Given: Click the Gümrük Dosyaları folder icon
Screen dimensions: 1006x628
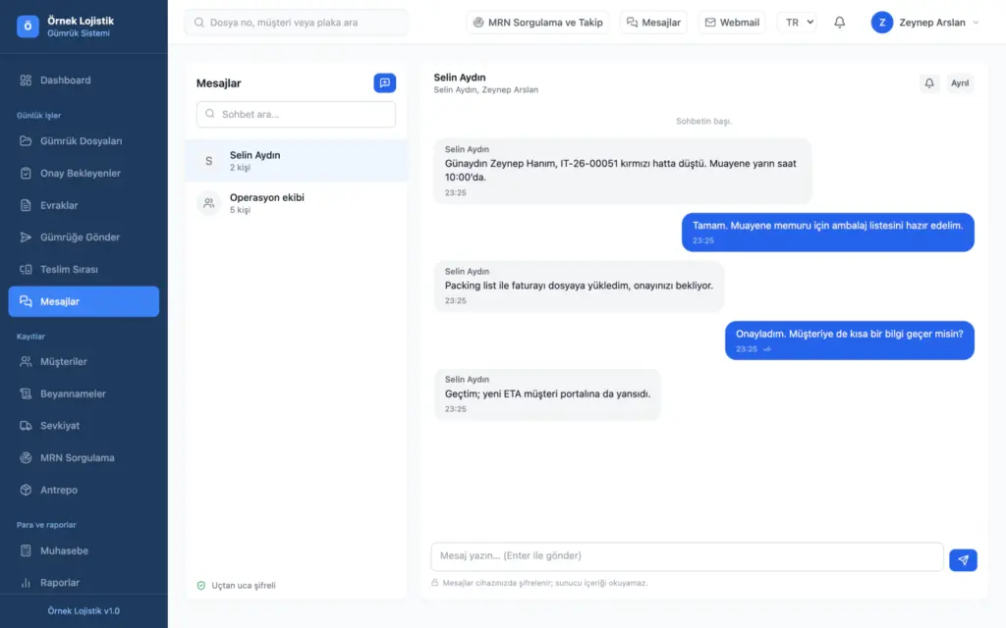Looking at the screenshot, I should pos(26,141).
